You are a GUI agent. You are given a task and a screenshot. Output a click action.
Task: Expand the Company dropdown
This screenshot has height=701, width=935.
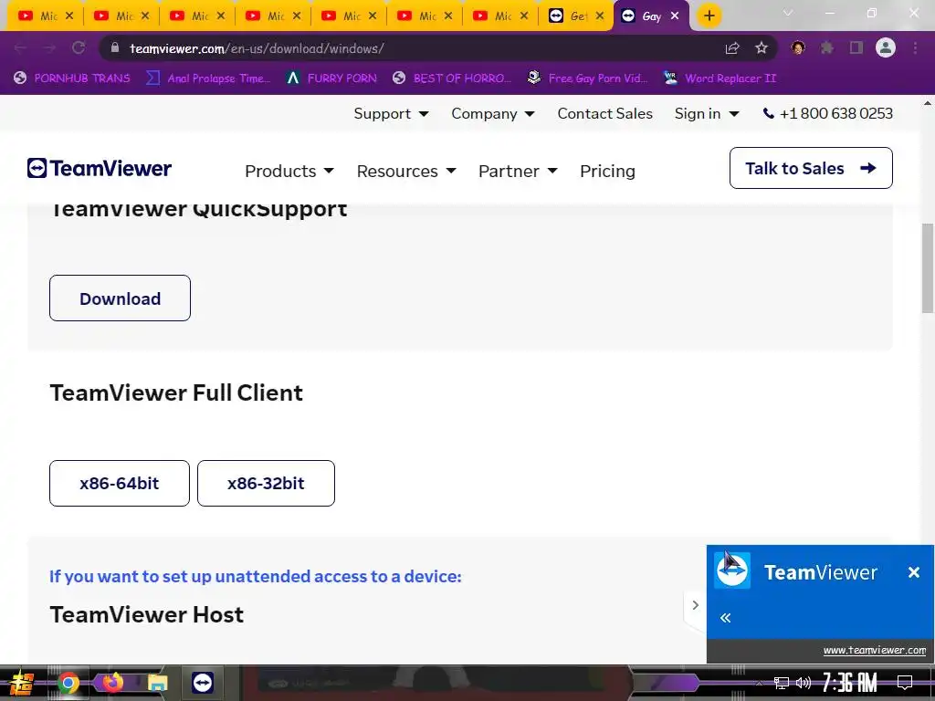pyautogui.click(x=492, y=113)
